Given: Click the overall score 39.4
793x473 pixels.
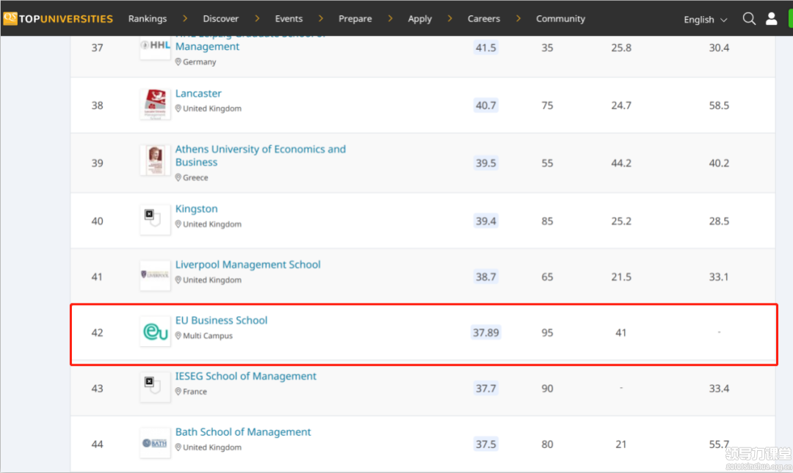Looking at the screenshot, I should pos(486,221).
